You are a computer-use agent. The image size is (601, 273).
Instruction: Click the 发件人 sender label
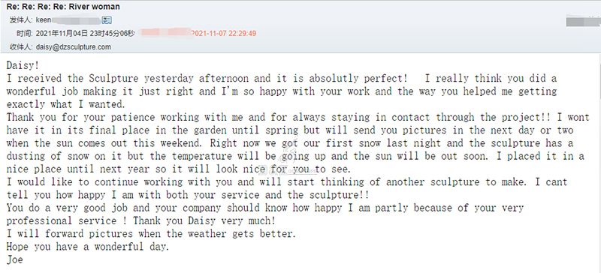(21, 20)
